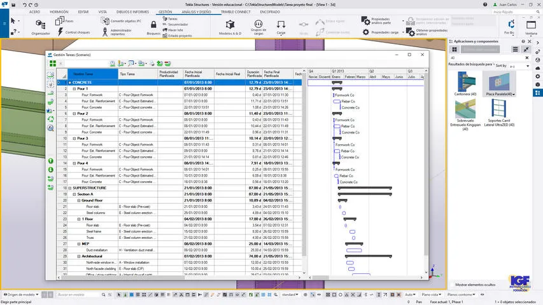Collapse the Section A group
The image size is (543, 305).
[x=74, y=194]
